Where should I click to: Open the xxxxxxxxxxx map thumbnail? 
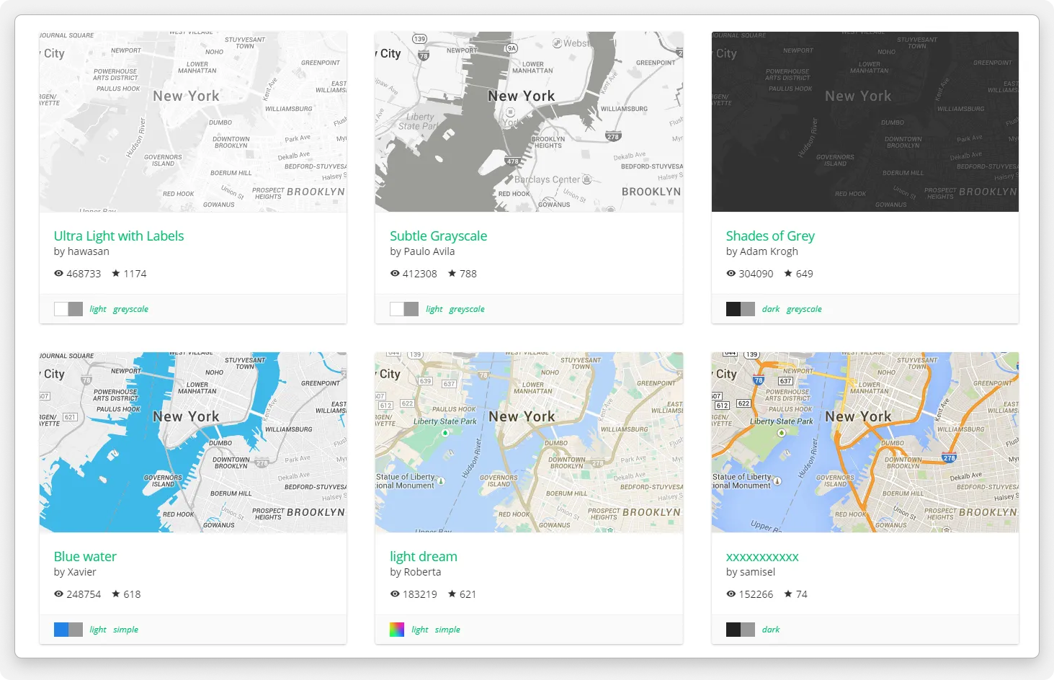[x=865, y=442]
